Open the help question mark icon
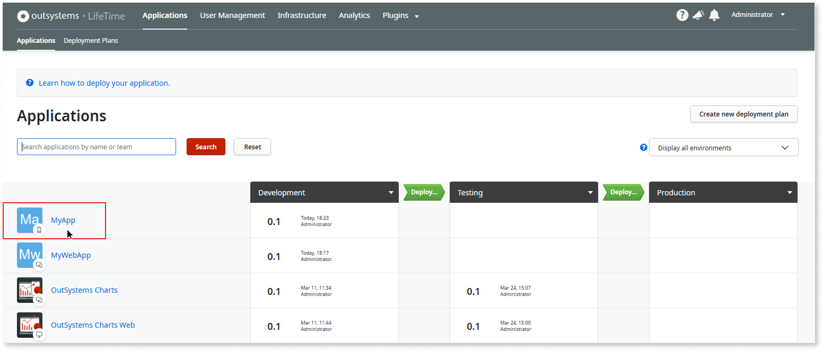 (682, 15)
